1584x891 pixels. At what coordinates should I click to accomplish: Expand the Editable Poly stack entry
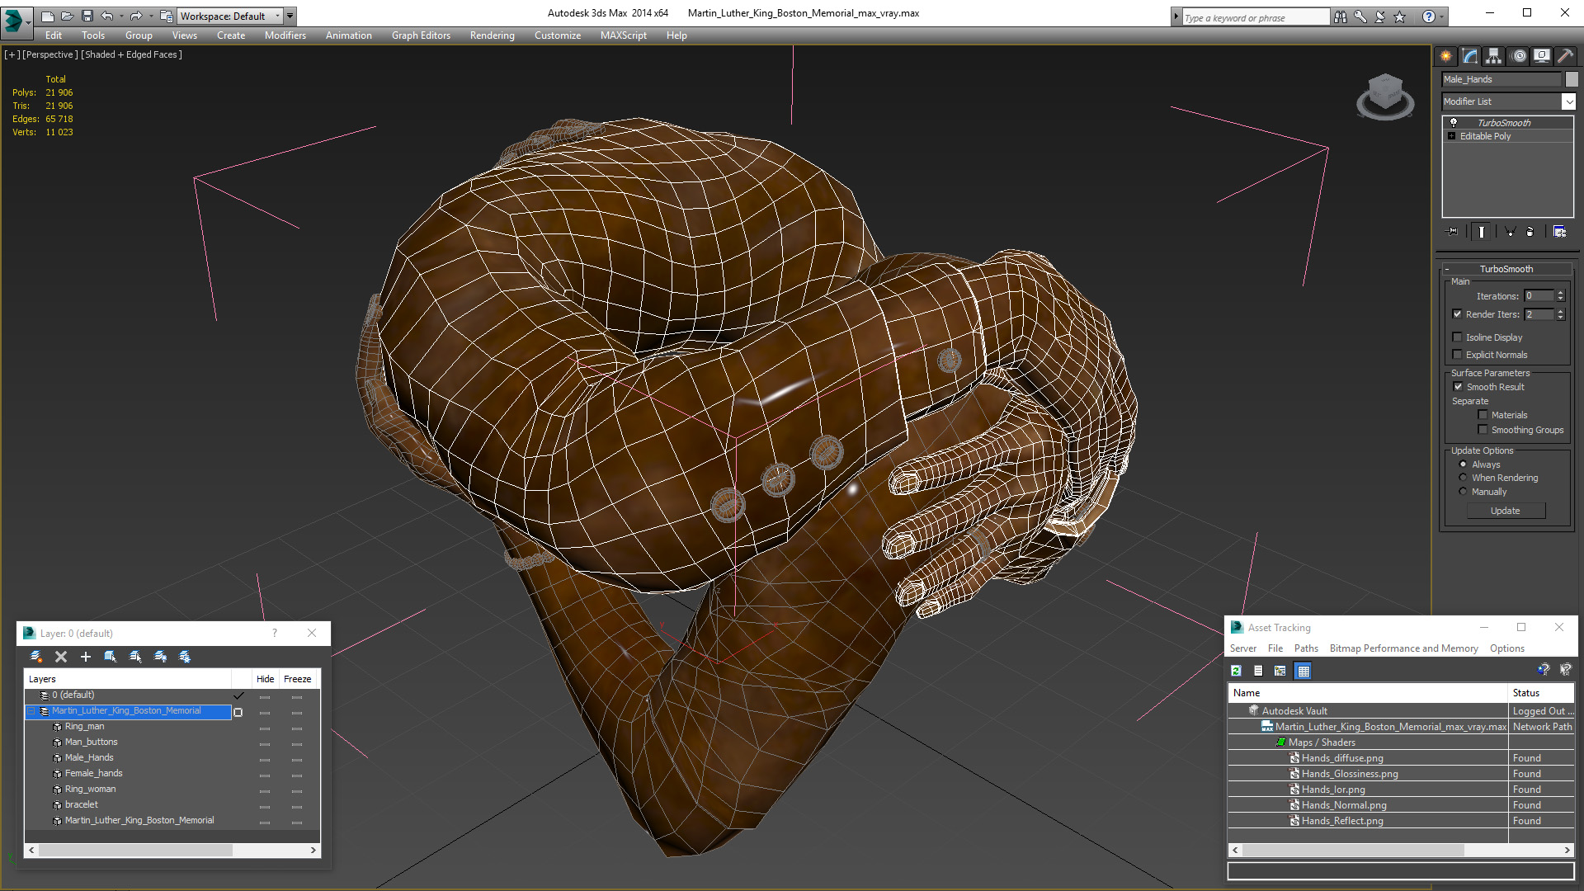click(x=1451, y=136)
